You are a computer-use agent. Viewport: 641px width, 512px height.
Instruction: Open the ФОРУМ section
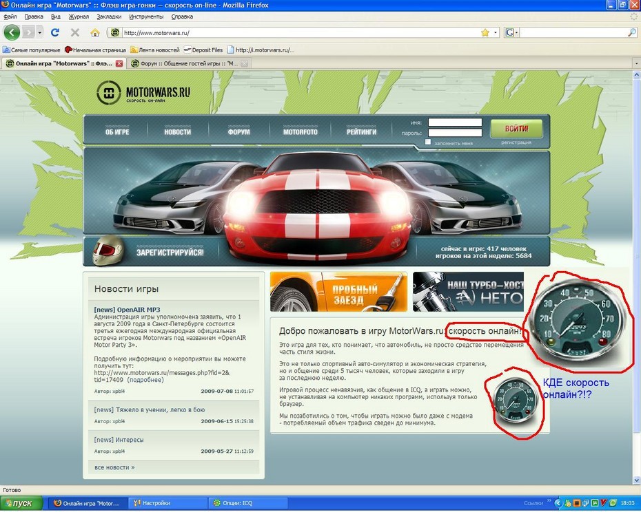(238, 132)
